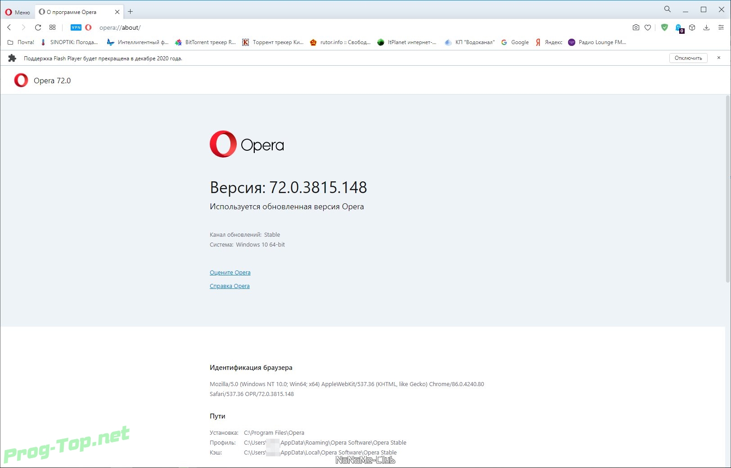This screenshot has width=731, height=468.
Task: Open the Радио Lounge FM bookmark
Action: [x=597, y=42]
